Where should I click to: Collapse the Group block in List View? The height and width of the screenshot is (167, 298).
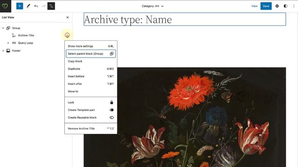3,28
